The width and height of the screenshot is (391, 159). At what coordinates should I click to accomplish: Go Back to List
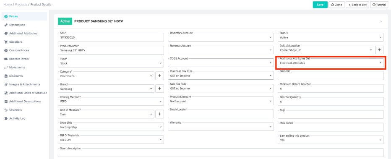click(357, 5)
